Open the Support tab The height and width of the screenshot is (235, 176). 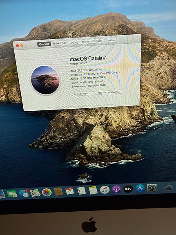point(98,41)
